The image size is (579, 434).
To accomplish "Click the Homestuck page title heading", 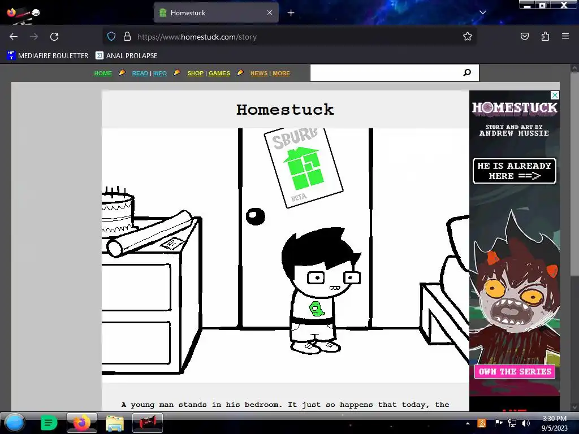I will click(285, 110).
